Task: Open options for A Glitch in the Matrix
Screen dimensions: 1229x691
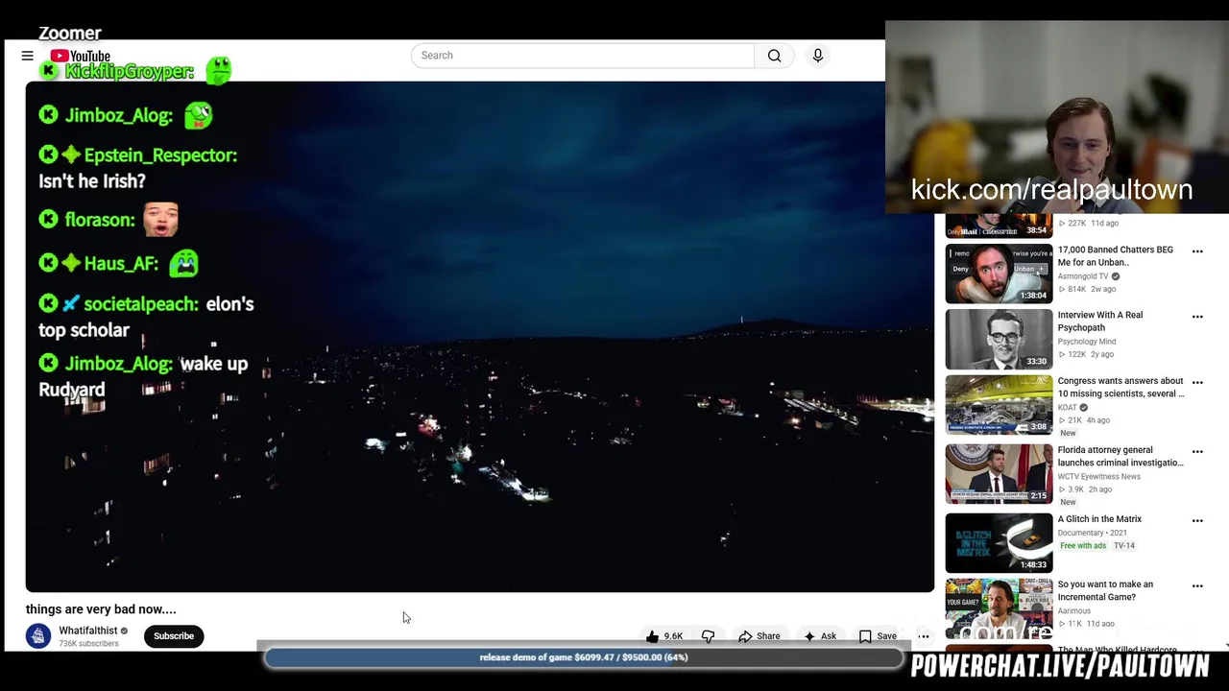Action: 1197,521
